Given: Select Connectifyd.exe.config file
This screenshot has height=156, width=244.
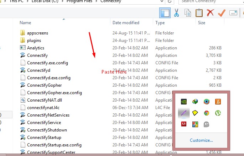Looking at the screenshot, I should [x=49, y=78].
